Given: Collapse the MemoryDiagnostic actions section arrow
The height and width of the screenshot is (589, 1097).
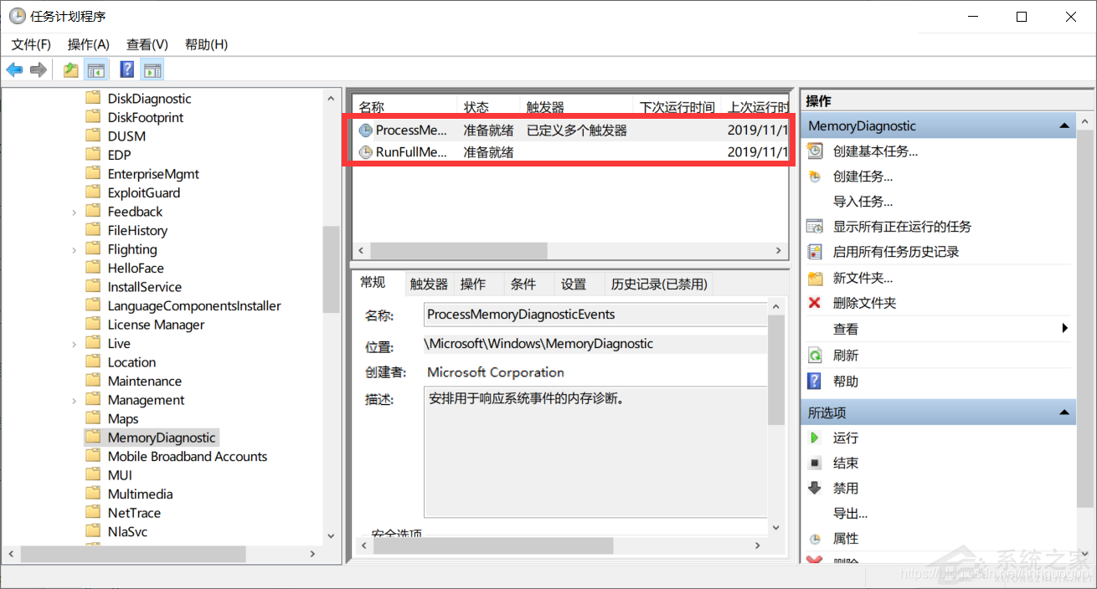Looking at the screenshot, I should click(x=1064, y=125).
